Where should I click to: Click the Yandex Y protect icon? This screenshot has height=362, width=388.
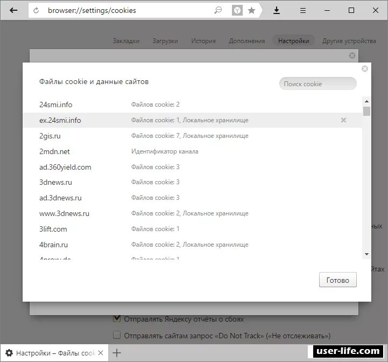237,10
